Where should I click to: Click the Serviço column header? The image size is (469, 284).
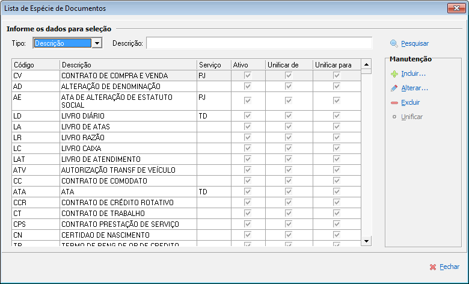pyautogui.click(x=213, y=64)
